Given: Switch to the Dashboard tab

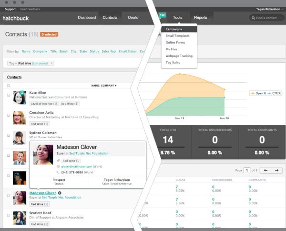Looking at the screenshot, I should coord(87,18).
